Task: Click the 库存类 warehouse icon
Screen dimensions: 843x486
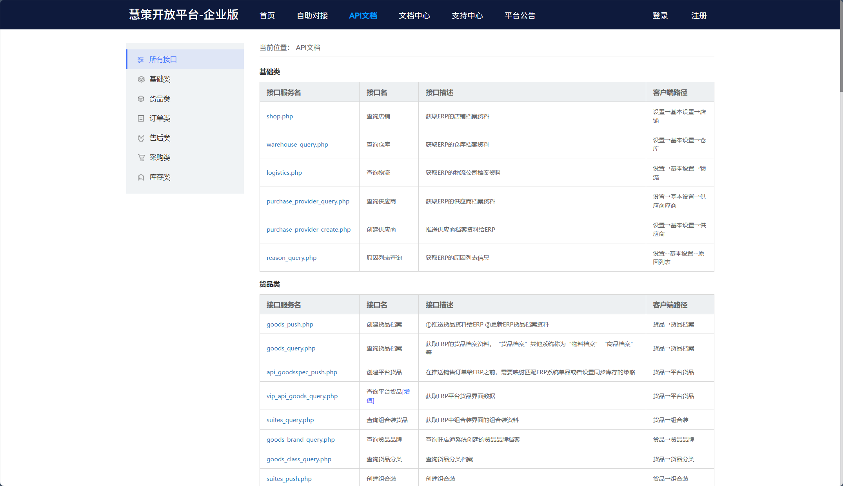Action: click(x=141, y=177)
